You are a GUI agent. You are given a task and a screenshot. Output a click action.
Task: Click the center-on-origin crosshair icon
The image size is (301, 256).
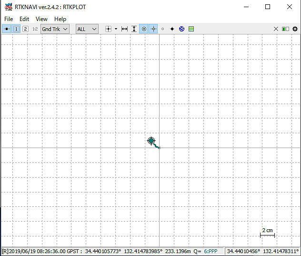108,29
